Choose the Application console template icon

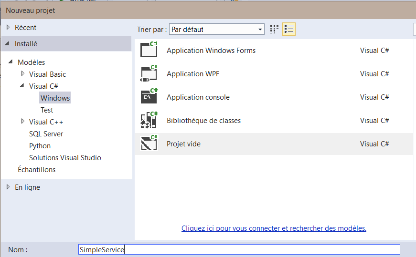pyautogui.click(x=149, y=97)
